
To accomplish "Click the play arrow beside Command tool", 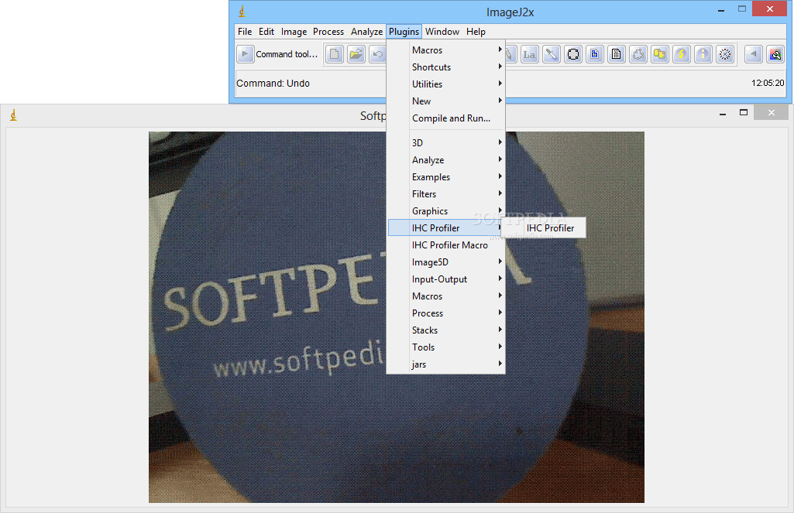I will 245,54.
